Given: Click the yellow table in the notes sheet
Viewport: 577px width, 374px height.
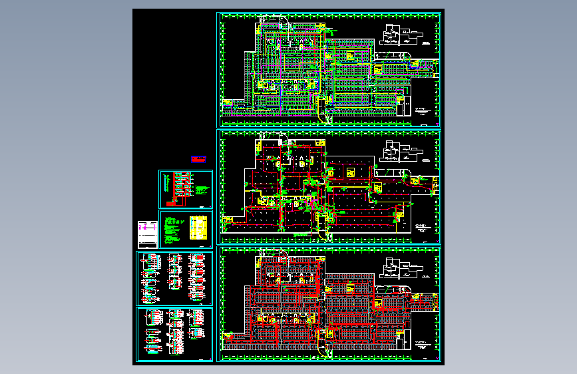Looking at the screenshot, I should (198, 228).
